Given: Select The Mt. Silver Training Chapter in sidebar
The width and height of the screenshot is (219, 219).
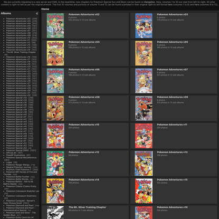Looking at the screenshot, I should [x=21, y=52].
